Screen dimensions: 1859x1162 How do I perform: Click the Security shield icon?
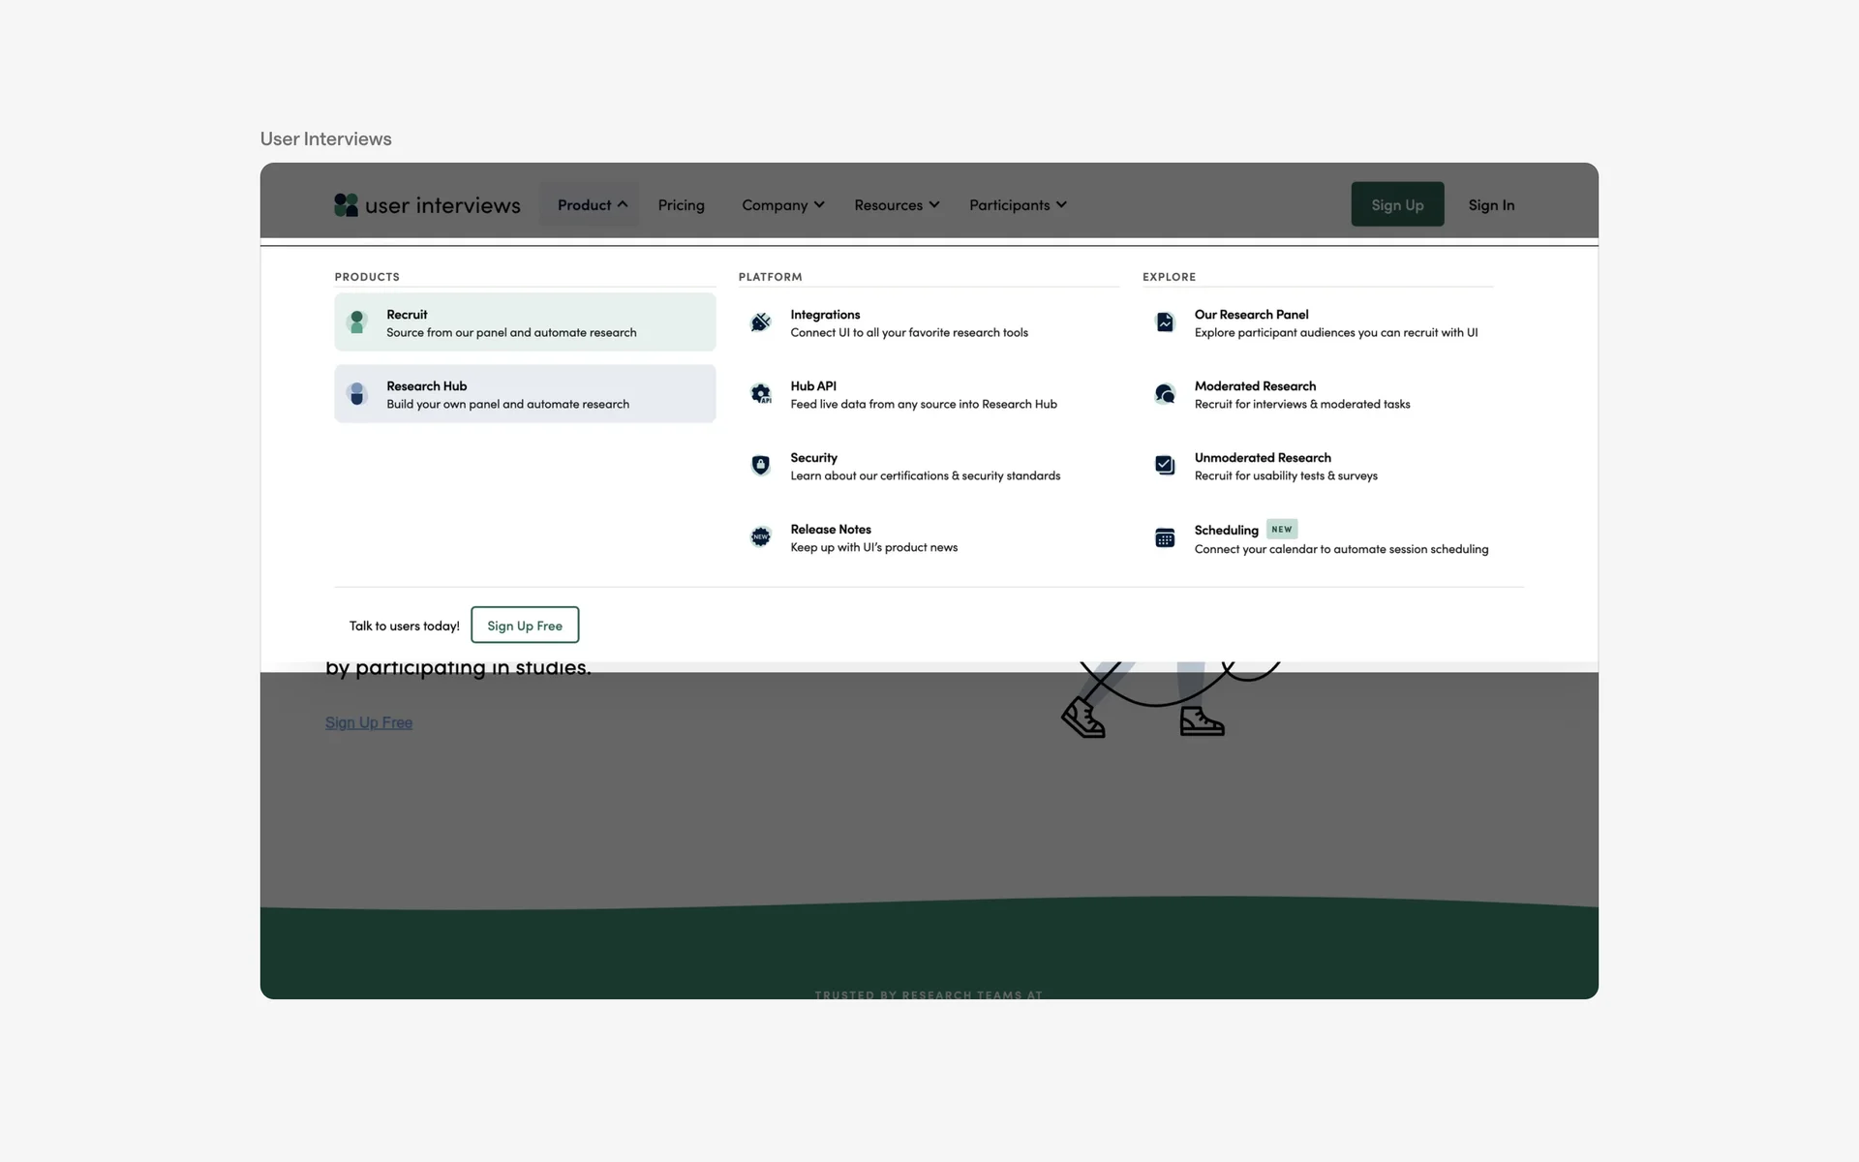point(761,465)
